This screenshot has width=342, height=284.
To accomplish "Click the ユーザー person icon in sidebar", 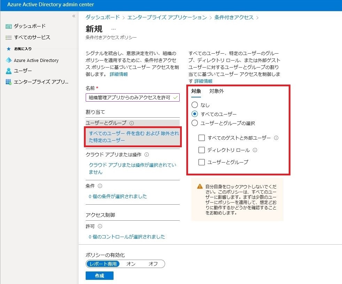I will click(x=8, y=71).
